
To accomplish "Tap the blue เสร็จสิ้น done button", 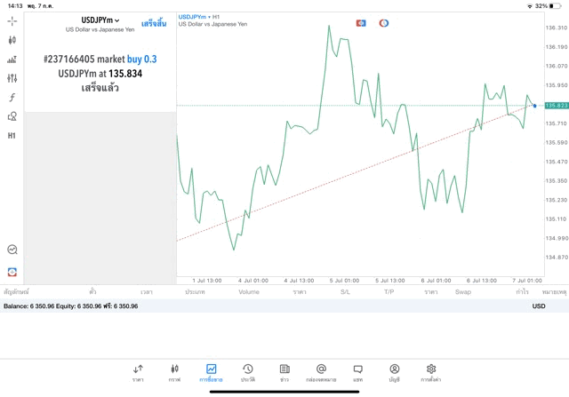I will click(x=154, y=23).
